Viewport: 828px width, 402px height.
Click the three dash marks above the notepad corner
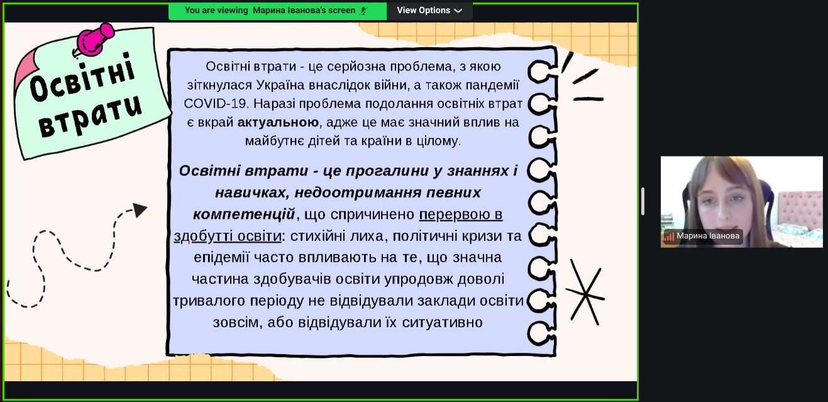pyautogui.click(x=582, y=79)
